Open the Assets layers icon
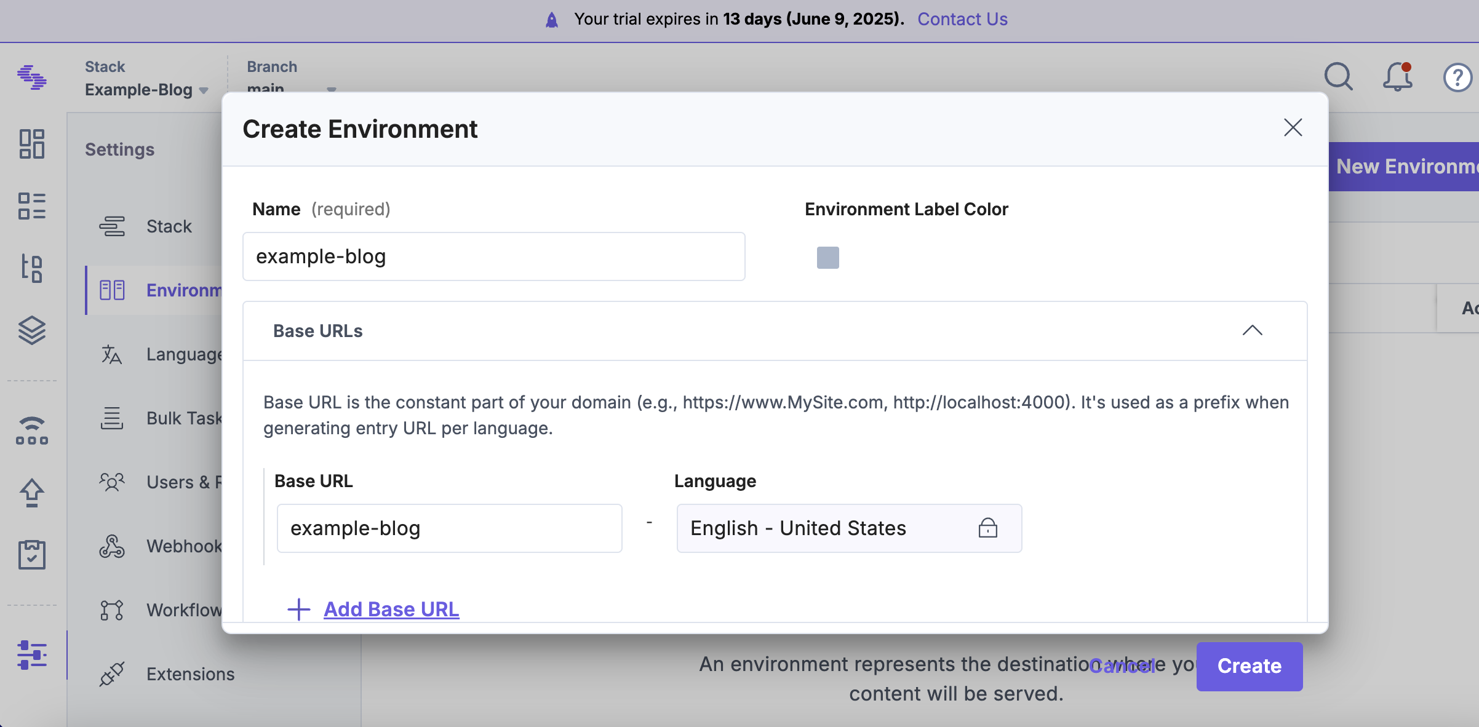The height and width of the screenshot is (727, 1479). 31,330
